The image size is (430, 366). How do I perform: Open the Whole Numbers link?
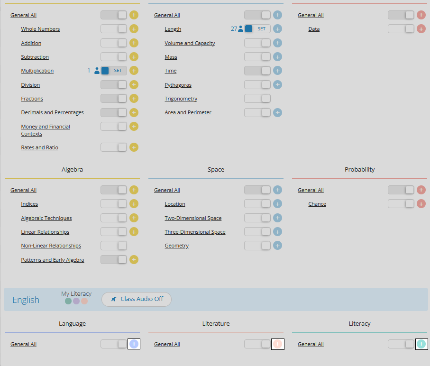(x=40, y=29)
